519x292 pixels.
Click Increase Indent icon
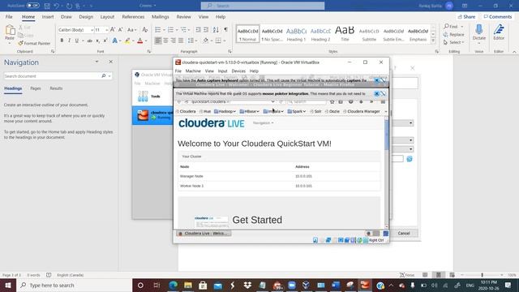tap(206, 30)
